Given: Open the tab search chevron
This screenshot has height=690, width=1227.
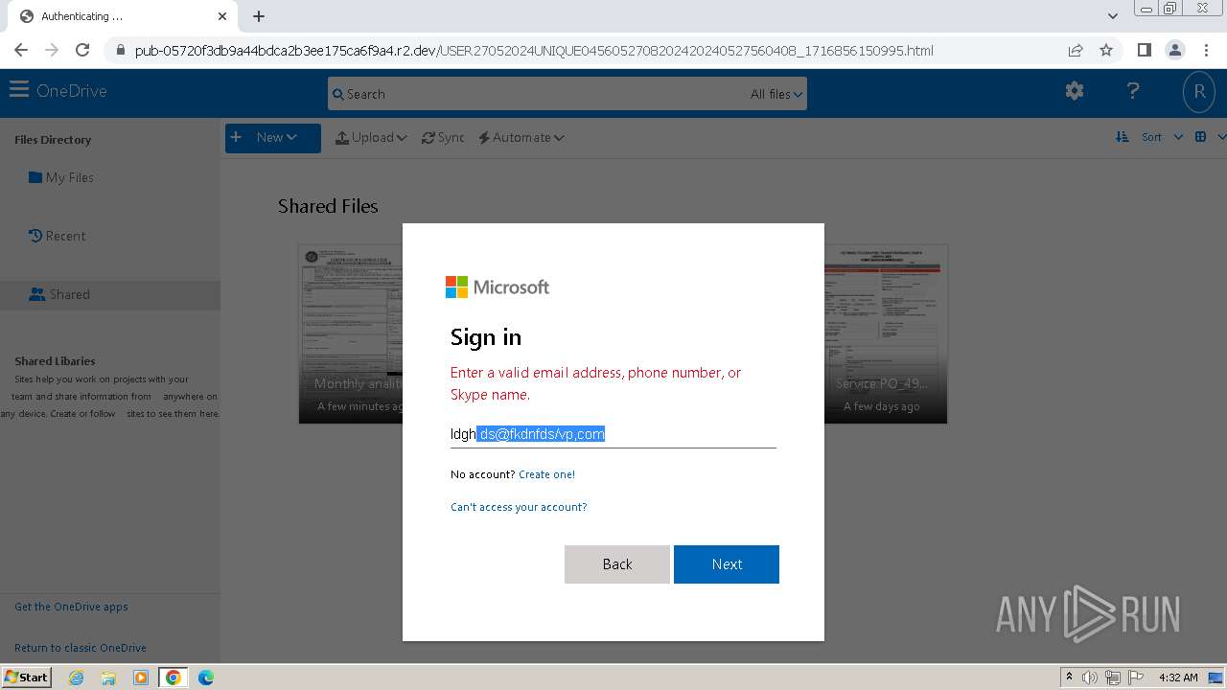Looking at the screenshot, I should click(1112, 16).
